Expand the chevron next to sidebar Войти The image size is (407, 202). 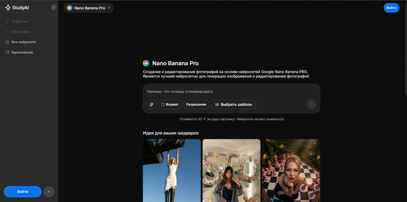point(49,192)
